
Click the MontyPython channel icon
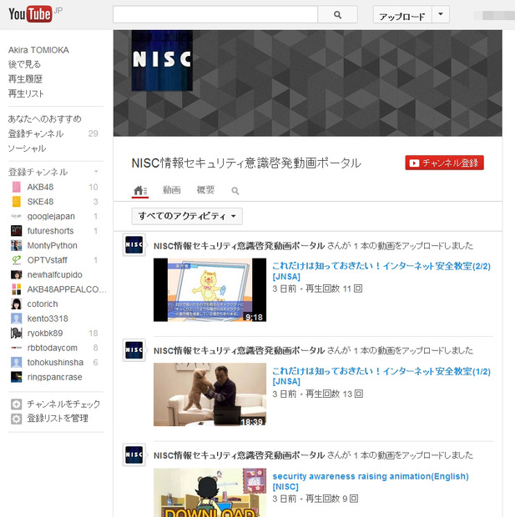pos(16,245)
